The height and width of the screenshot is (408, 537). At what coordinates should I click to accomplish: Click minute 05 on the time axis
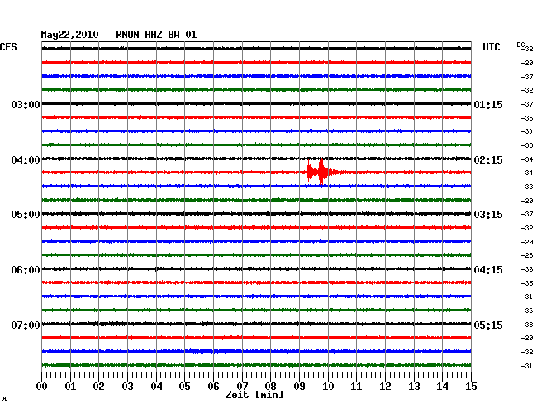[x=184, y=386]
